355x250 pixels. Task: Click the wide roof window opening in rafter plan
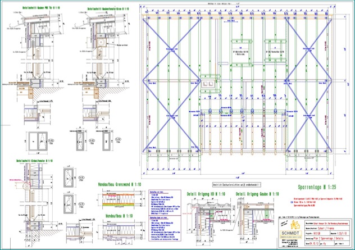click(x=242, y=53)
